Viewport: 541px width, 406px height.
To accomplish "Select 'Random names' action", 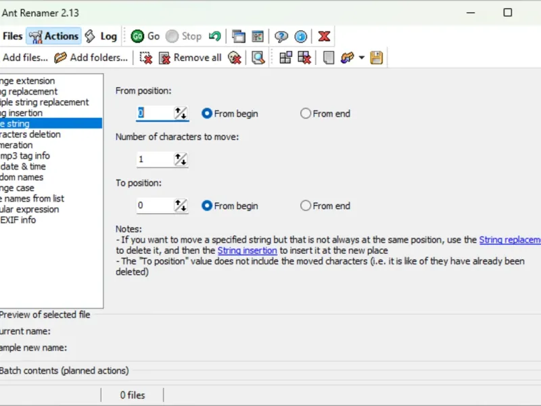I will click(51, 177).
